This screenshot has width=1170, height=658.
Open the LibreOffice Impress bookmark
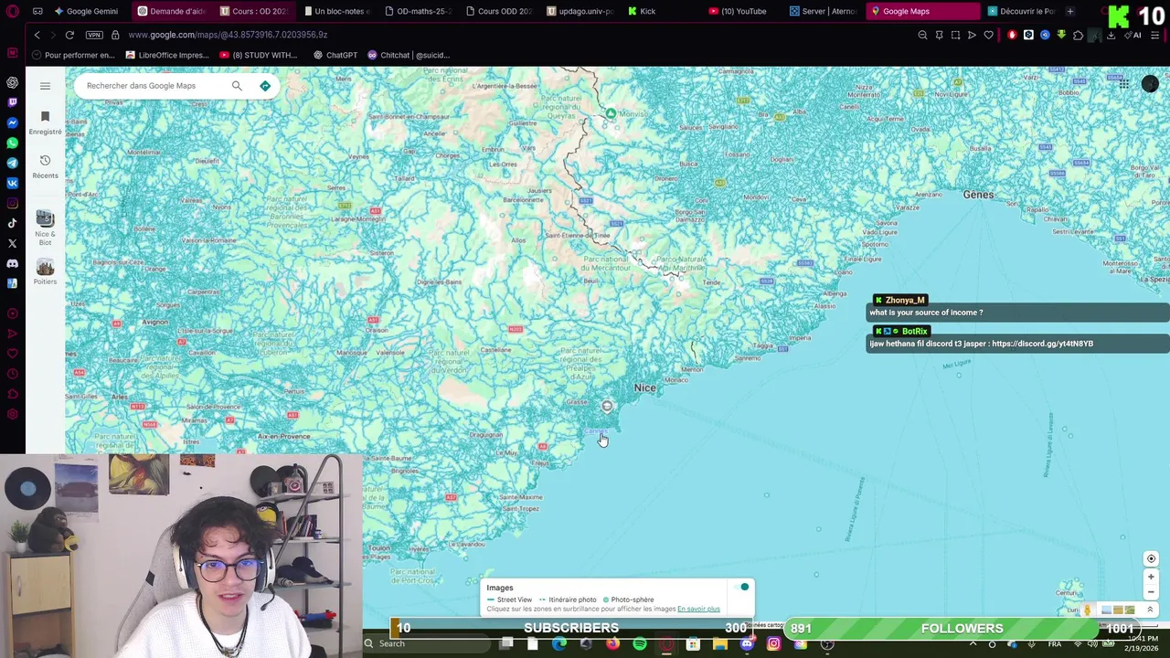167,55
